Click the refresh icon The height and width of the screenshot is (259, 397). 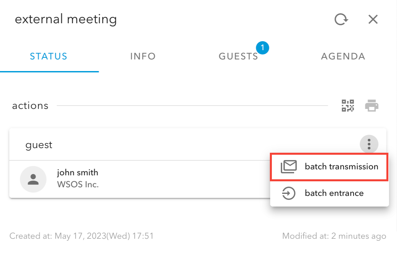(x=341, y=20)
